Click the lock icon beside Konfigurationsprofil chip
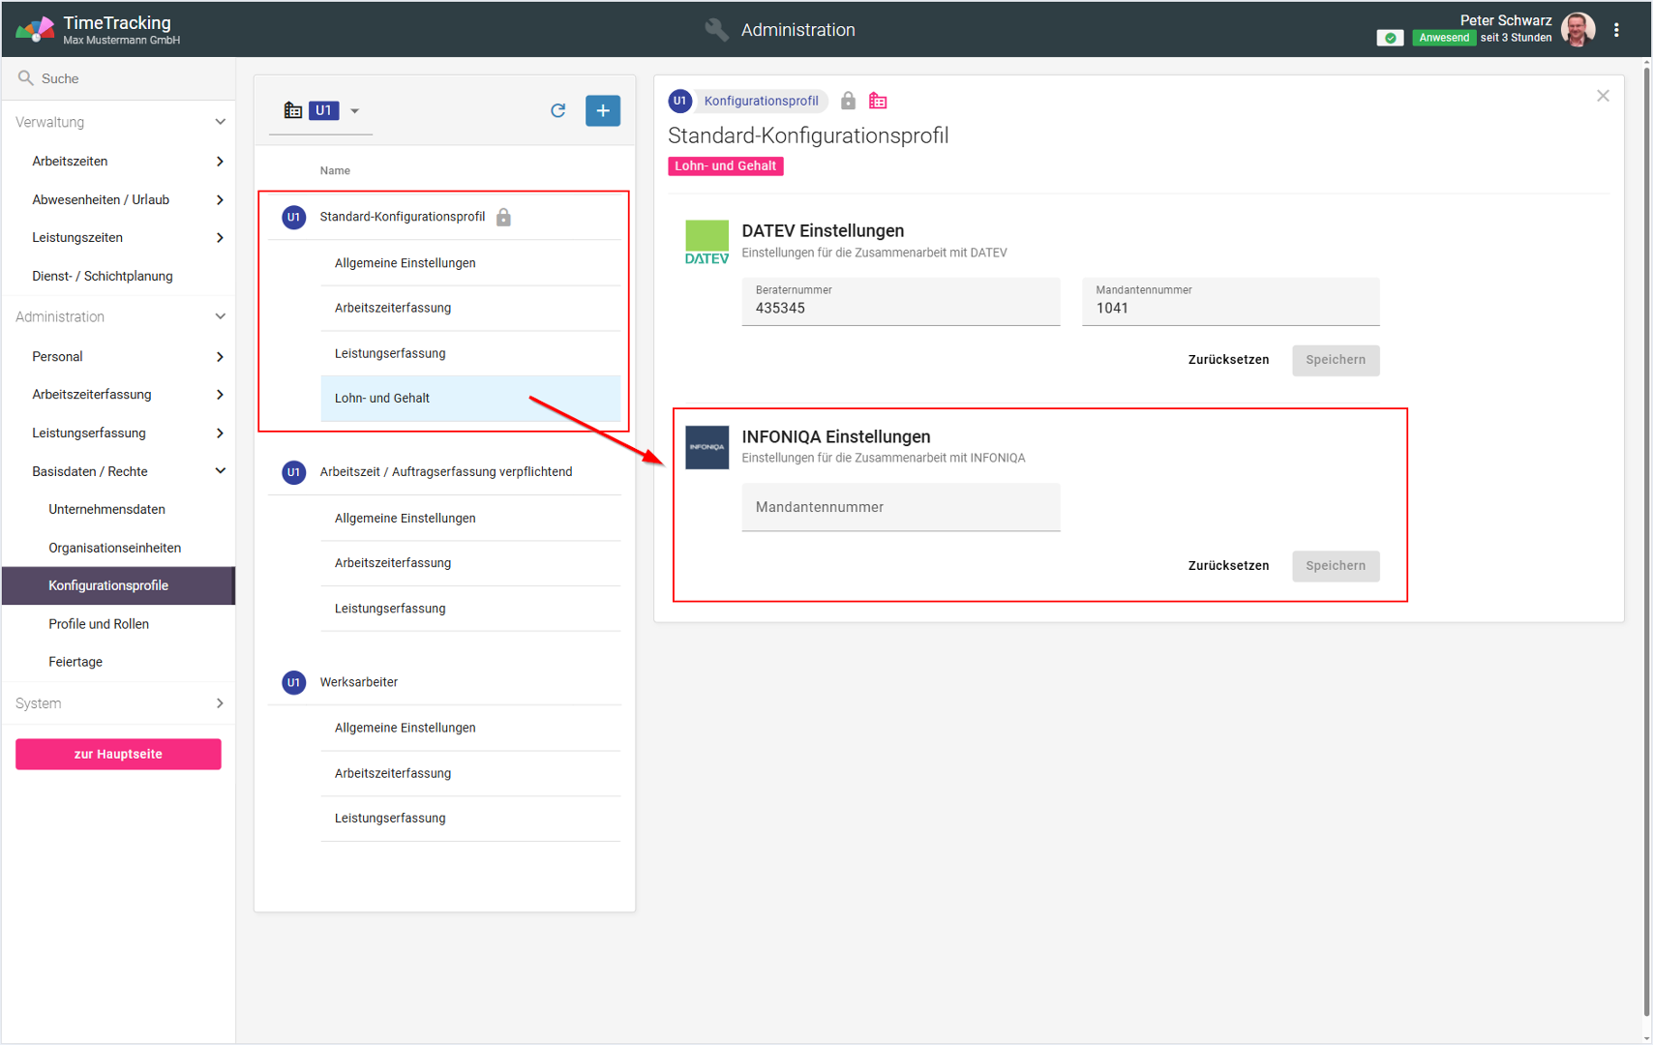The width and height of the screenshot is (1653, 1045). (x=848, y=101)
